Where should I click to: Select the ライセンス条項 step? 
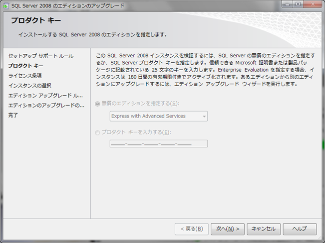tap(25, 76)
